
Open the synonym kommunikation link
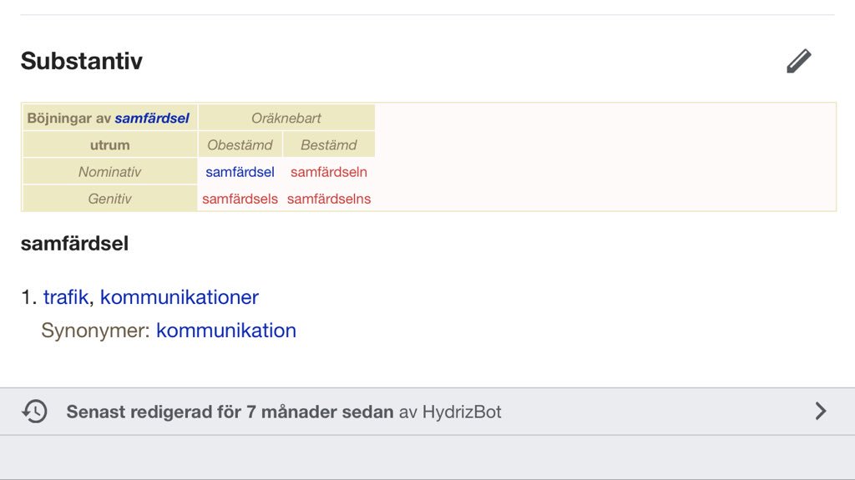pyautogui.click(x=226, y=331)
